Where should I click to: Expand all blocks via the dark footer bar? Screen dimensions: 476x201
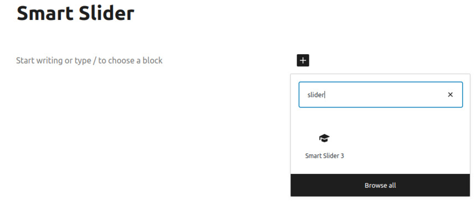(380, 185)
